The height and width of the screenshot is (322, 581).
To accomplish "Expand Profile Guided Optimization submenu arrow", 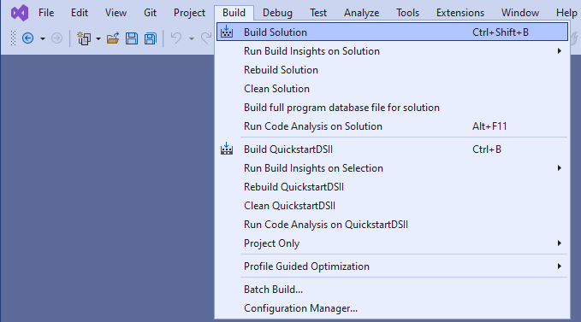I will click(x=559, y=266).
